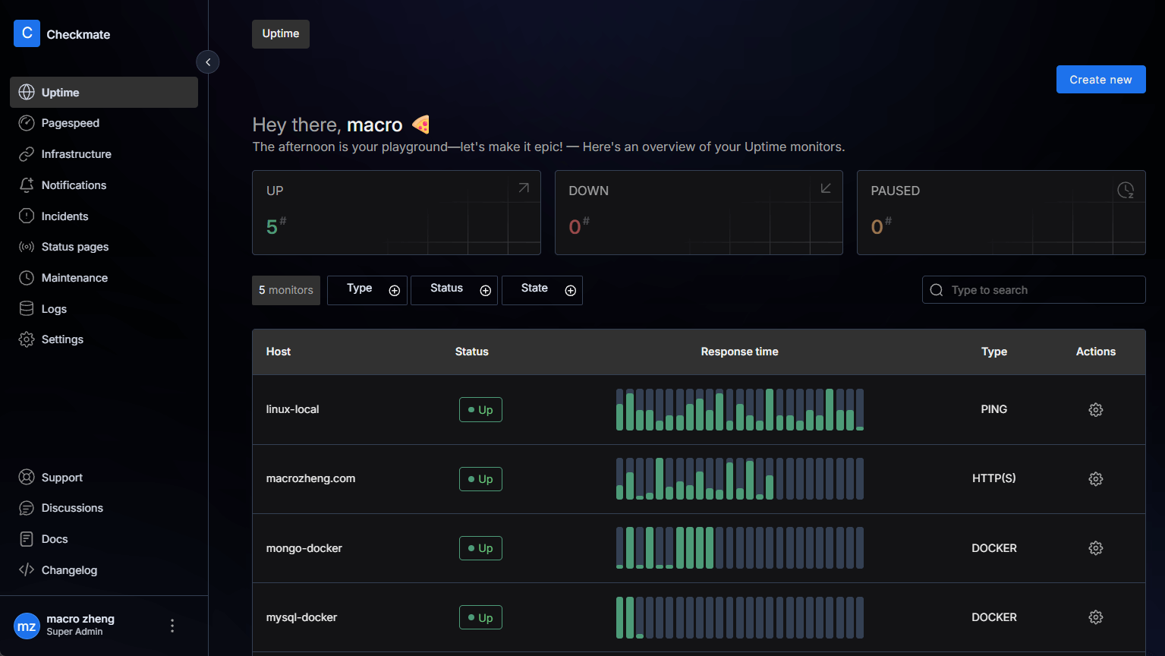Screen dimensions: 1165x656
Task: Open the Docs link
Action: pos(55,539)
